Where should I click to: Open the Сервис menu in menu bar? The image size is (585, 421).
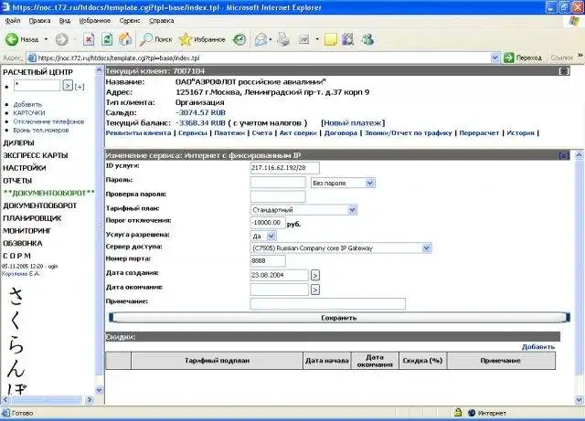[x=130, y=19]
